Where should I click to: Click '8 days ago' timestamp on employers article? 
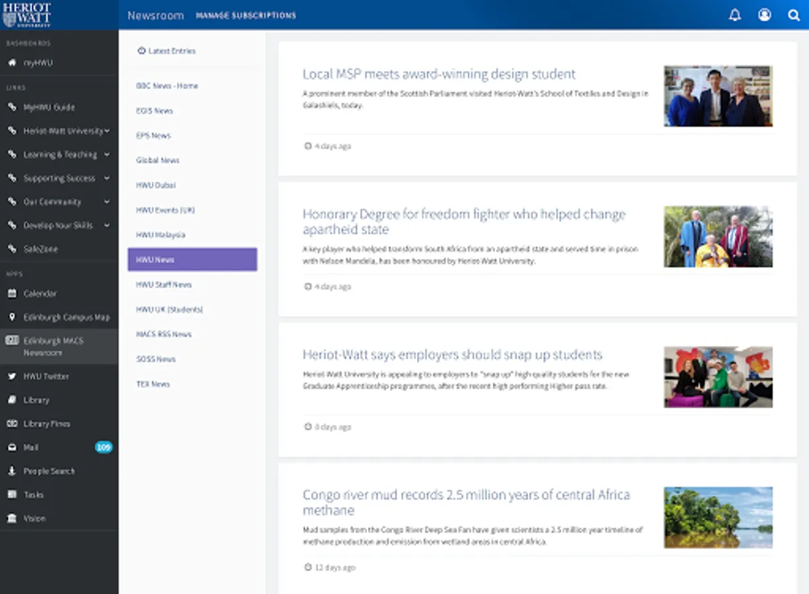point(333,427)
